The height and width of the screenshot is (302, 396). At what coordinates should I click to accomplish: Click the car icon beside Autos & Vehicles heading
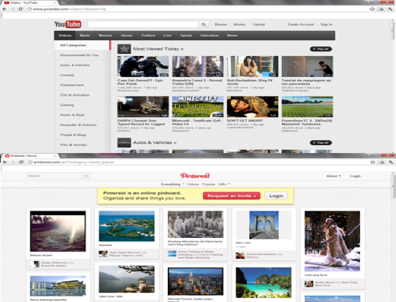(124, 142)
